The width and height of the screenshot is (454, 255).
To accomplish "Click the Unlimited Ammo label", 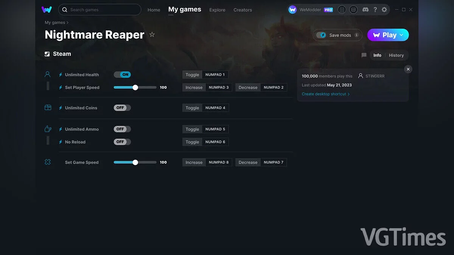I will [82, 129].
